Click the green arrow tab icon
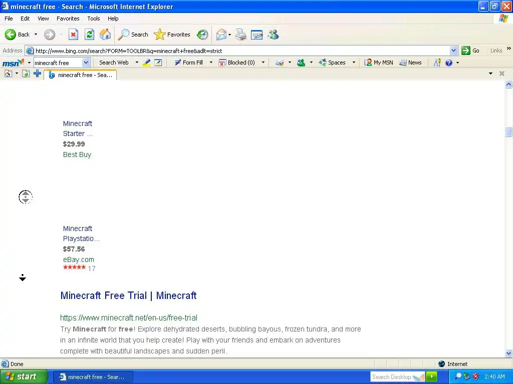This screenshot has width=513, height=384. (26, 74)
